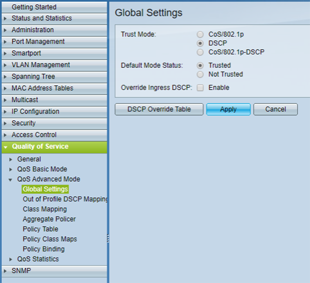The image size is (310, 283).
Task: Expand Port Management arrow
Action: pos(5,42)
